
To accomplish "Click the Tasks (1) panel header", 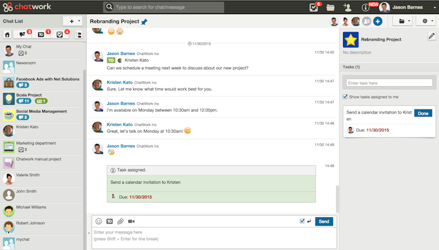I will pos(389,67).
